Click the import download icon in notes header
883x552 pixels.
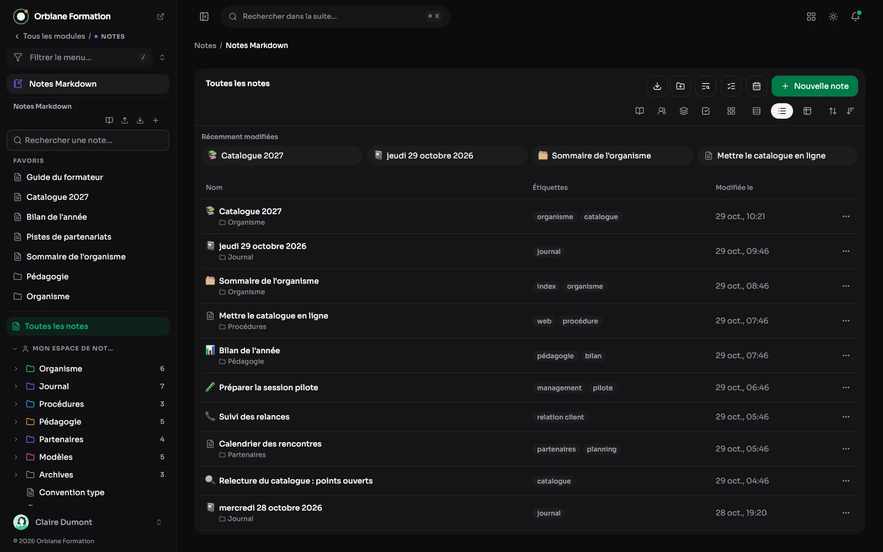tap(657, 86)
